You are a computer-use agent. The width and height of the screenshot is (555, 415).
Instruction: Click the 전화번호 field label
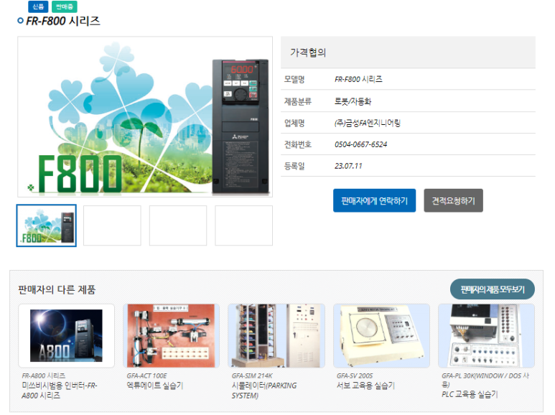click(x=298, y=144)
